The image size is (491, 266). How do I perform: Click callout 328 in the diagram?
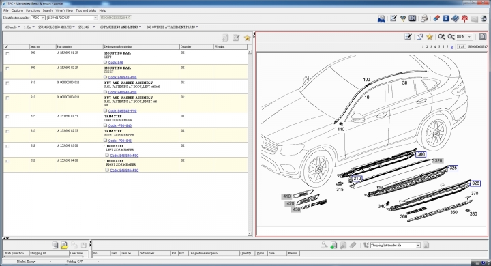pyautogui.click(x=475, y=183)
